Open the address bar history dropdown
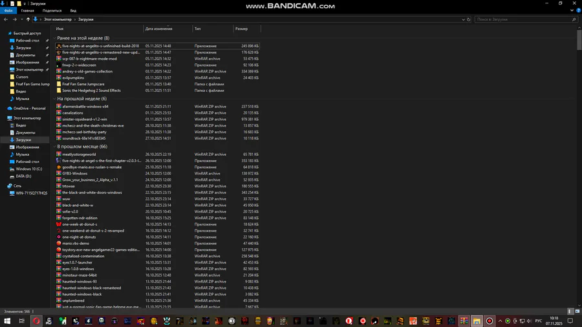The height and width of the screenshot is (327, 582). (463, 19)
